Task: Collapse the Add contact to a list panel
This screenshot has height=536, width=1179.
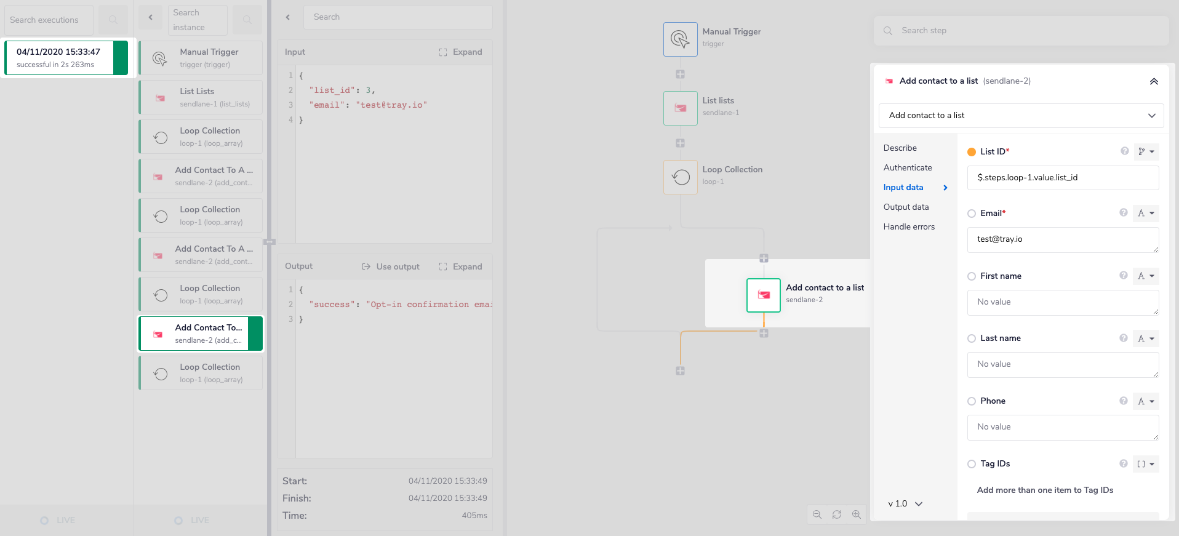Action: click(x=1154, y=81)
